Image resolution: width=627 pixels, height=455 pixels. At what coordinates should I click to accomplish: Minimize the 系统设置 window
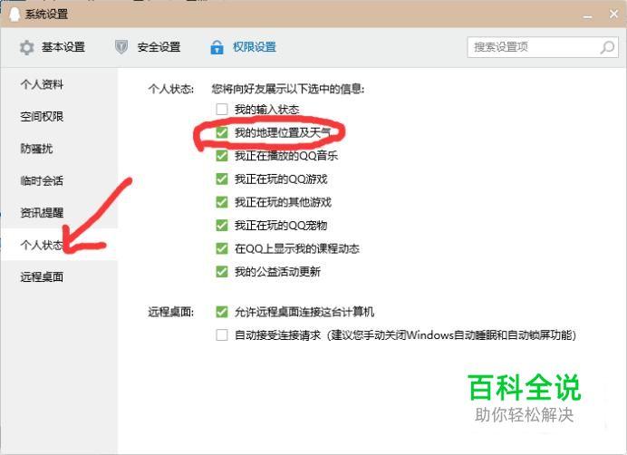pos(587,15)
